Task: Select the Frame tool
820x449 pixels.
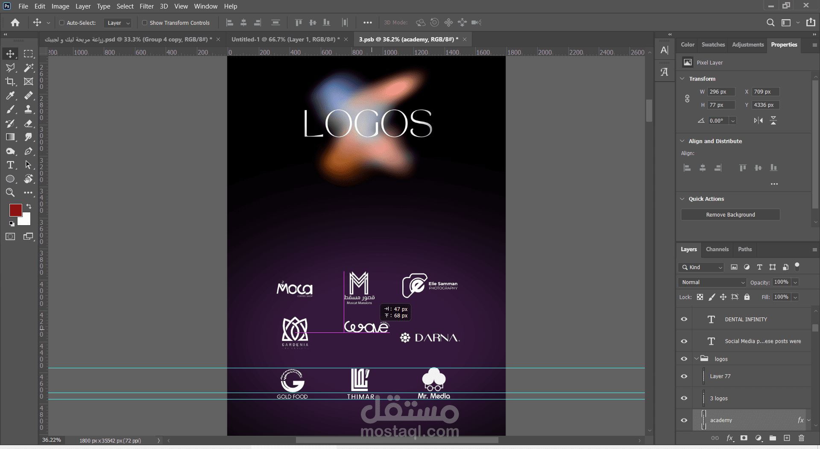Action: pyautogui.click(x=28, y=82)
